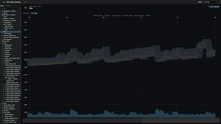The width and height of the screenshot is (221, 124).
Task: Collapse the Pilot's Services top-level category
Action: [1, 24]
